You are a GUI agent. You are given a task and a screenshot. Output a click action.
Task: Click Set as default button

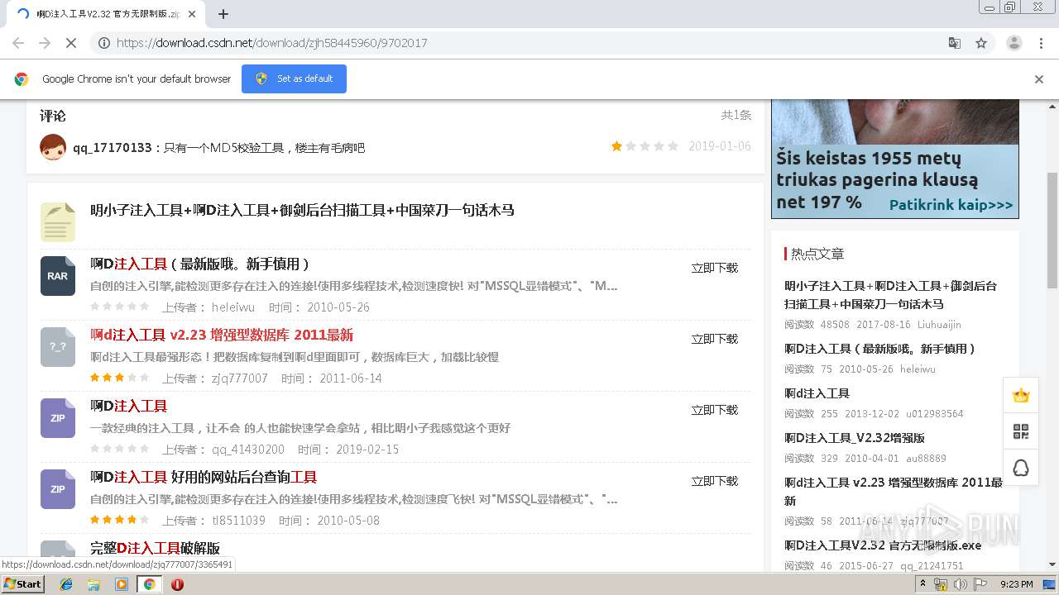point(294,79)
